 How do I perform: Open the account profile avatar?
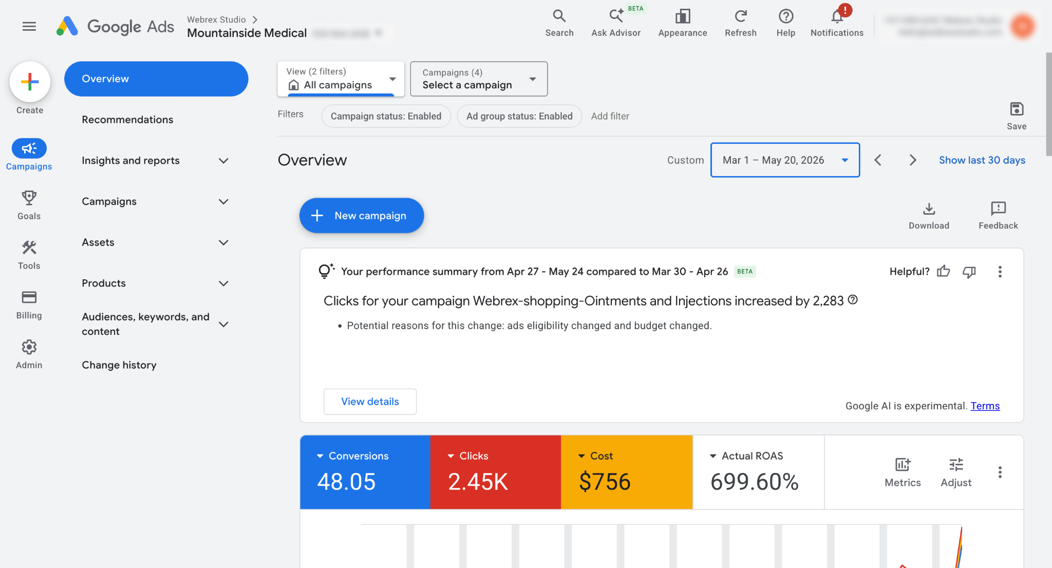coord(1022,26)
